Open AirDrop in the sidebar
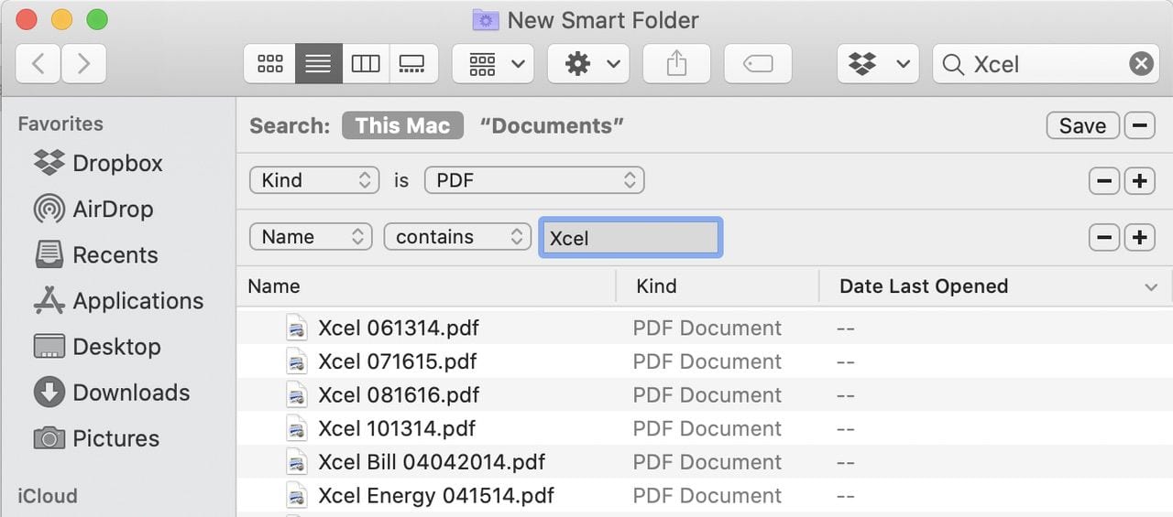 point(112,210)
